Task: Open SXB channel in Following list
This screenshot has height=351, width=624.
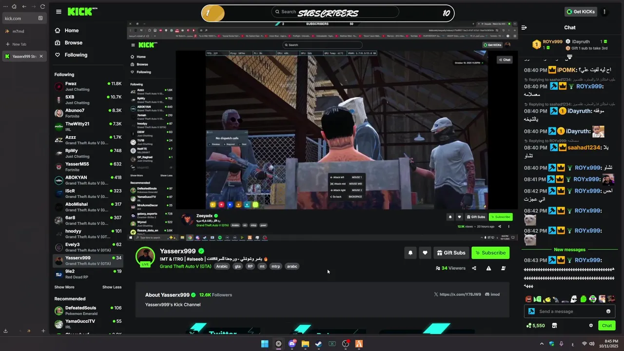Action: point(88,99)
